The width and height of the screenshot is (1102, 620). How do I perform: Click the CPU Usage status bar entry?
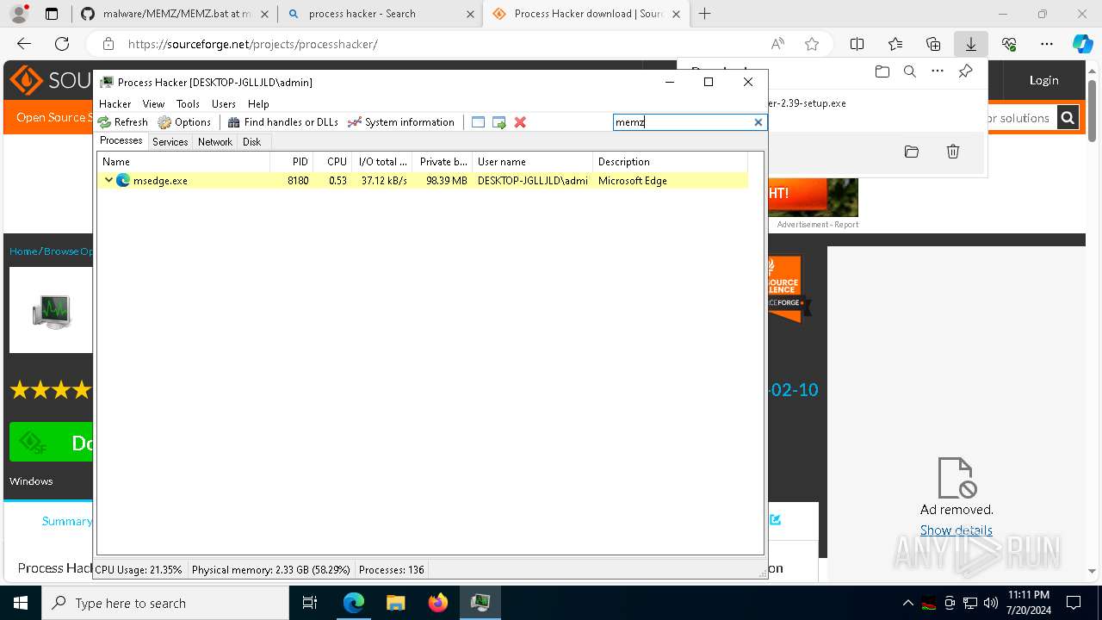pos(139,569)
